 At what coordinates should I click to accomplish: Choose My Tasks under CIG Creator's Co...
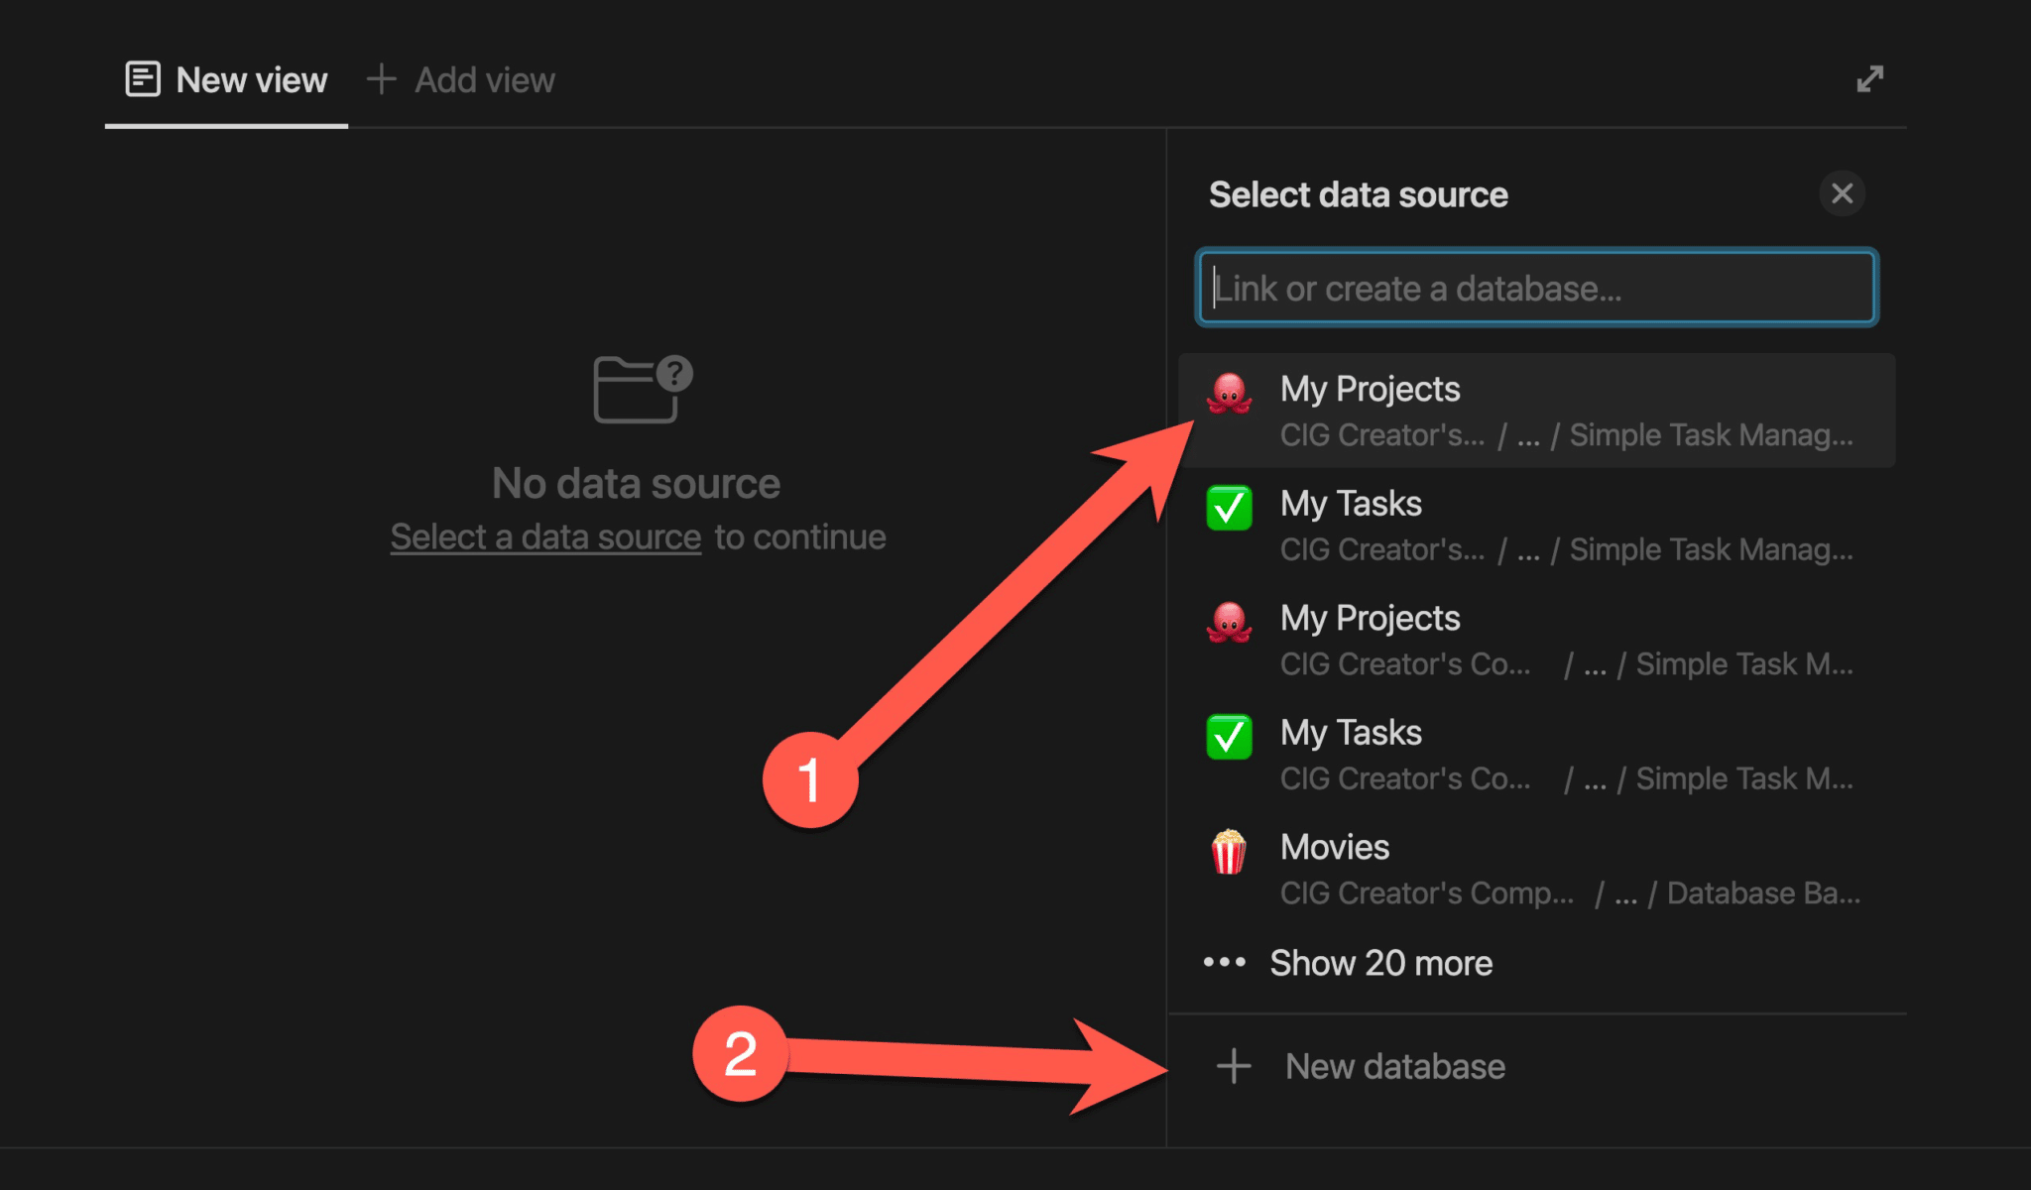pos(1537,755)
